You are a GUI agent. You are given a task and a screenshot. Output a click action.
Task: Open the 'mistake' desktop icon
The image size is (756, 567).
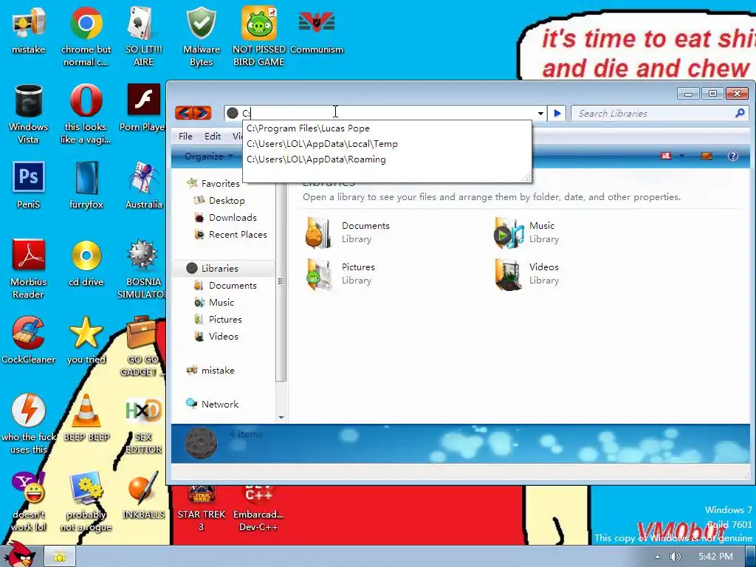pos(29,30)
